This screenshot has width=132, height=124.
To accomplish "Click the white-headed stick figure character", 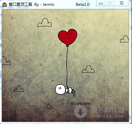I will coord(65,90).
